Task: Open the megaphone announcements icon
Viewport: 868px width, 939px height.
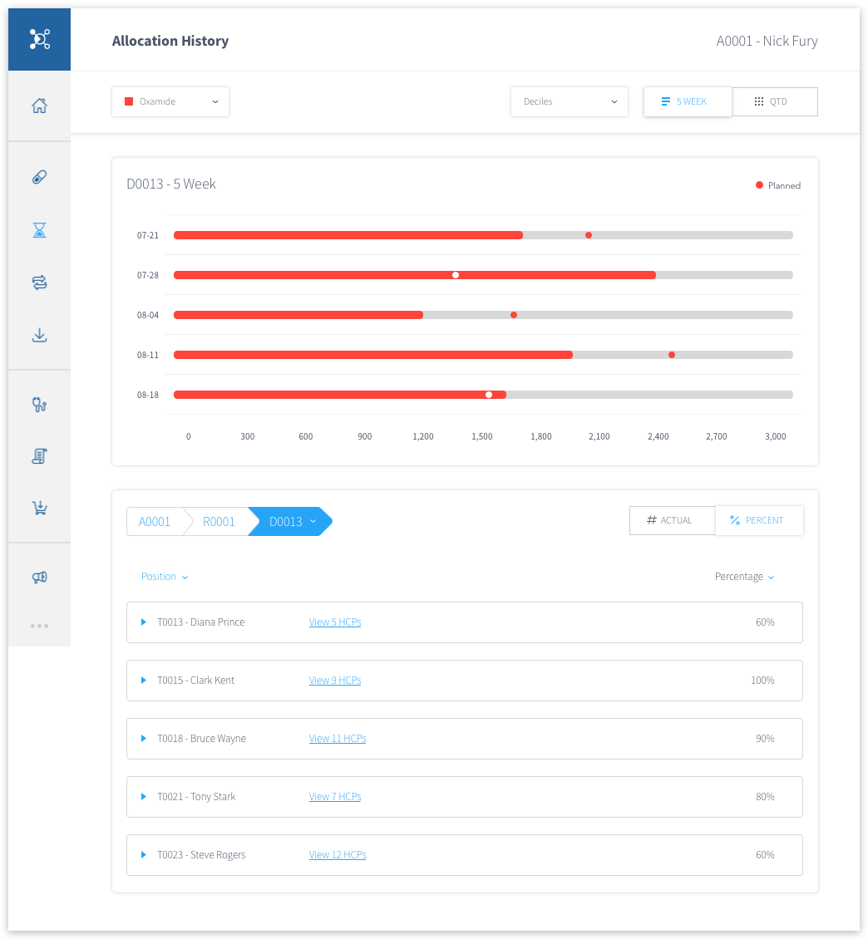Action: pos(40,578)
